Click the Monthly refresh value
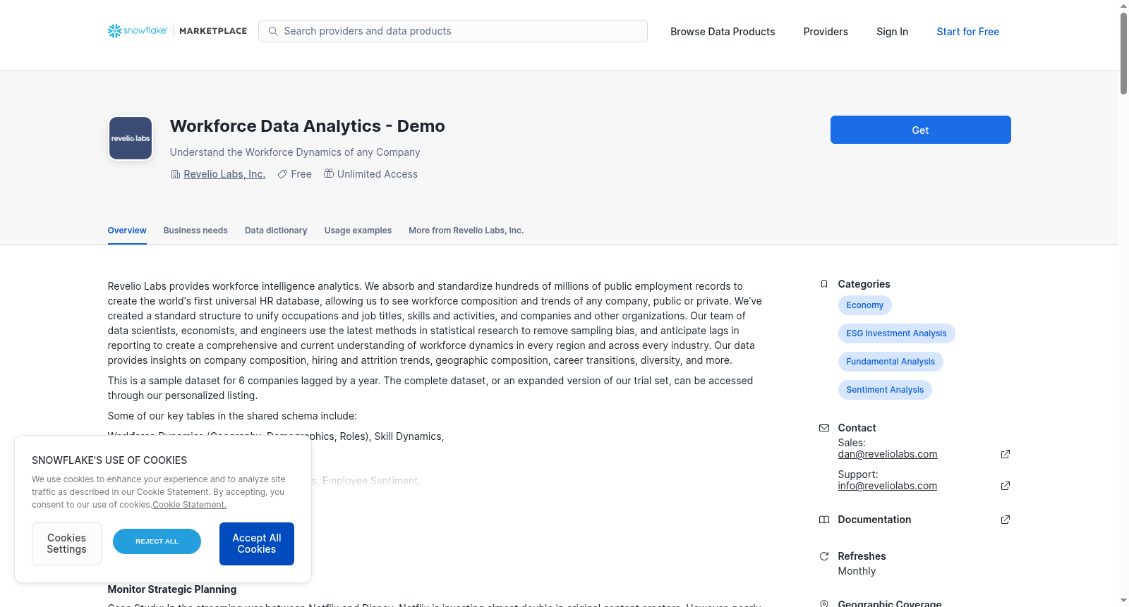 click(857, 571)
